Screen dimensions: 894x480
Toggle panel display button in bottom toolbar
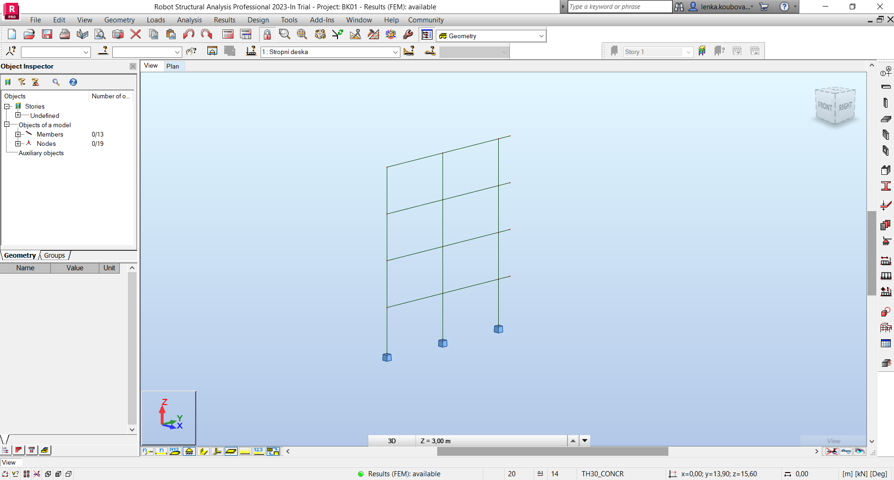pyautogui.click(x=231, y=451)
